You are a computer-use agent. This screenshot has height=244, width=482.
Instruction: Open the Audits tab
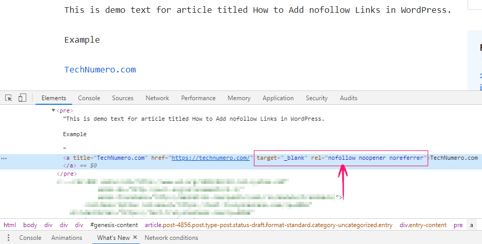(x=348, y=98)
